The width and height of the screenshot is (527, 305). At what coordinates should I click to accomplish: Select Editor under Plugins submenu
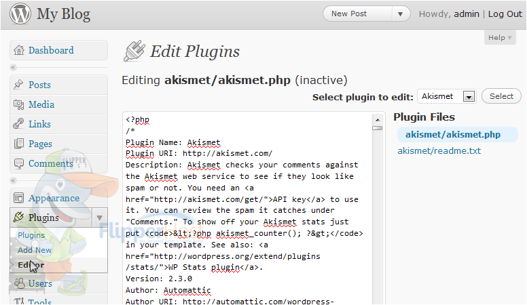pyautogui.click(x=31, y=265)
